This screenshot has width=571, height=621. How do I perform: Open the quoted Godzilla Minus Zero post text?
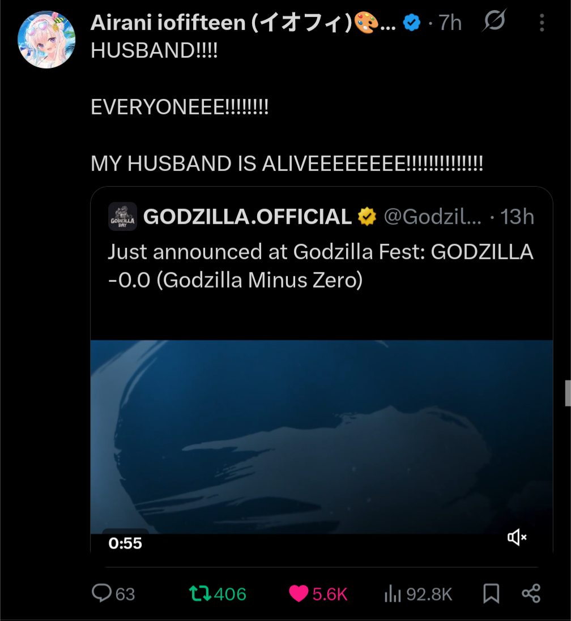[321, 265]
